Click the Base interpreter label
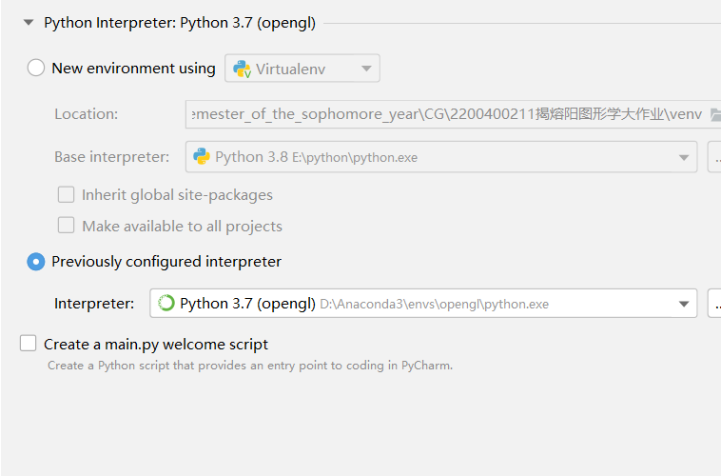The height and width of the screenshot is (476, 721). 111,157
